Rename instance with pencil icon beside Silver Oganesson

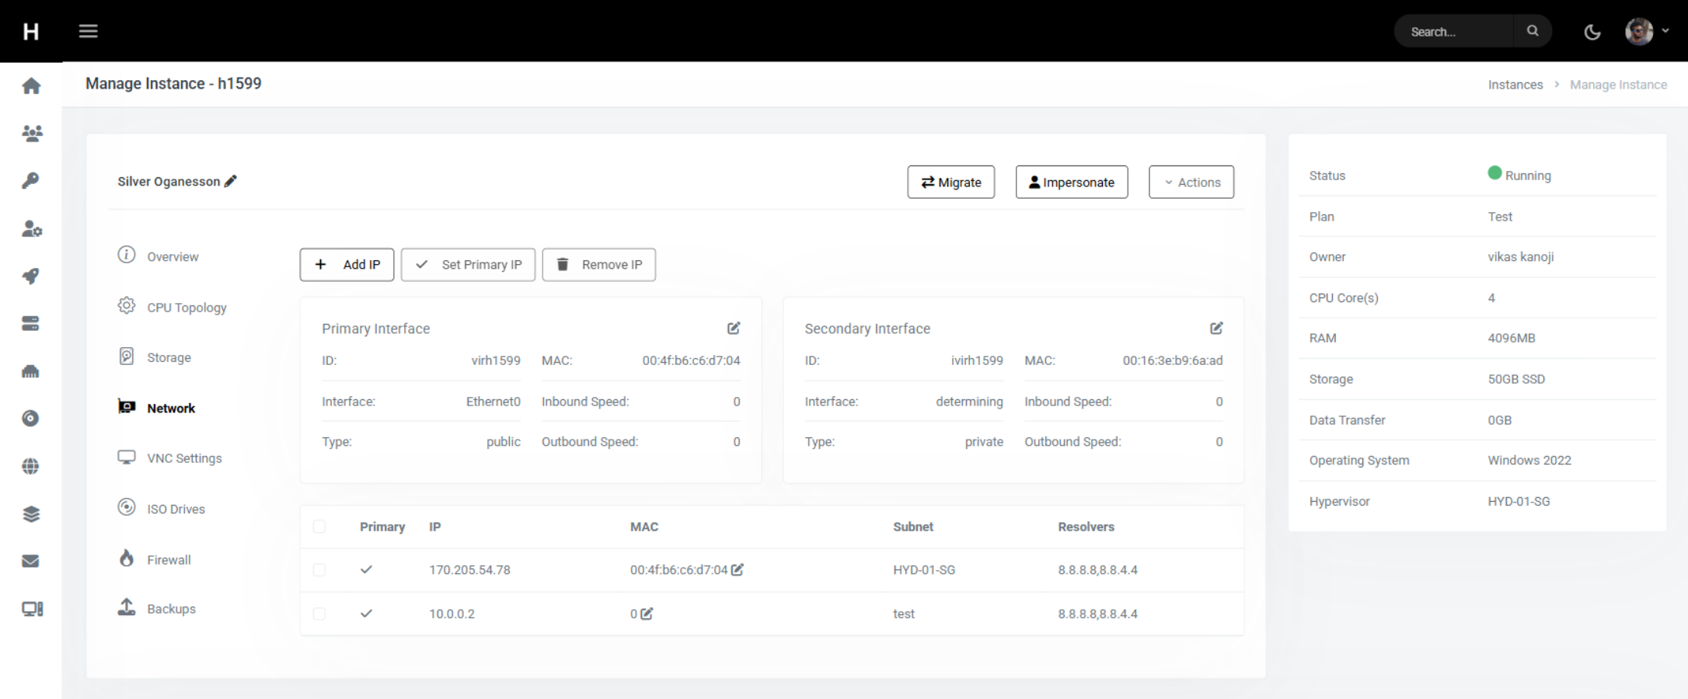[231, 181]
